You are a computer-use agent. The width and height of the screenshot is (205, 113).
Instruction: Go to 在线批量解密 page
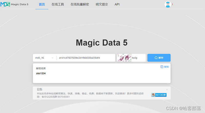(80, 4)
